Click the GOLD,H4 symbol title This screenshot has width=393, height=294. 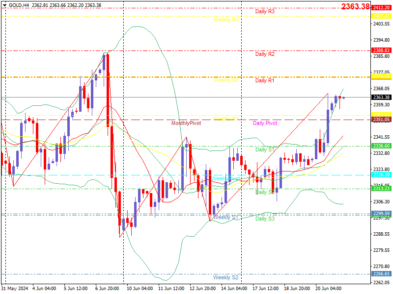click(19, 5)
